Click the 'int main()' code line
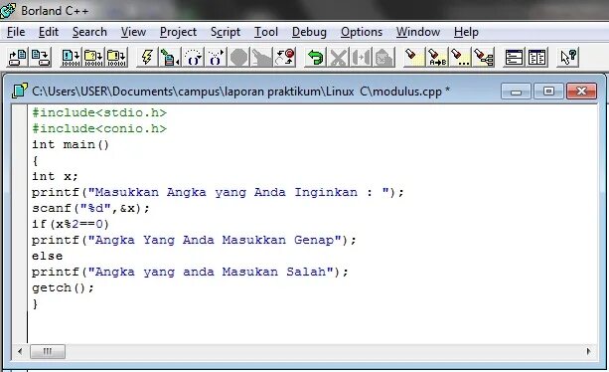609x372 pixels. pyautogui.click(x=71, y=144)
